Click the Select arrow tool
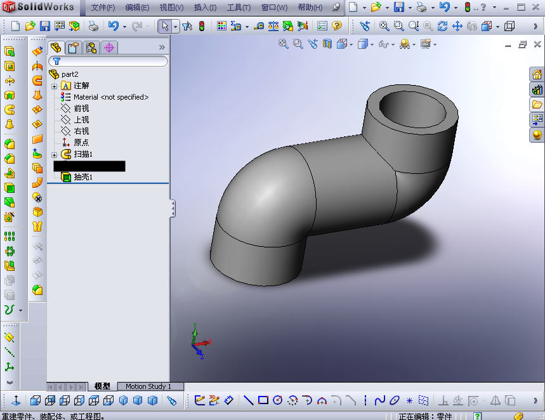The width and height of the screenshot is (545, 420). 165,26
